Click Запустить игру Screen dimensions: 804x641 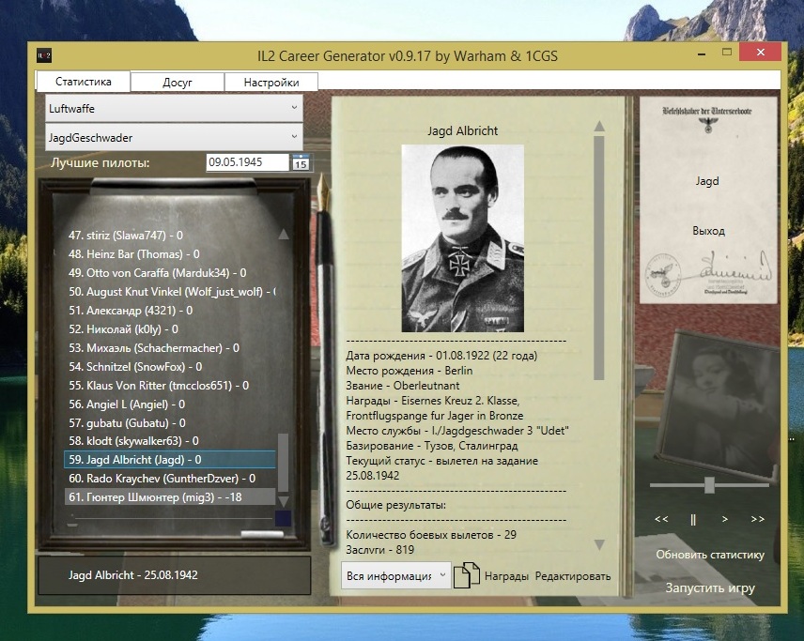point(710,588)
